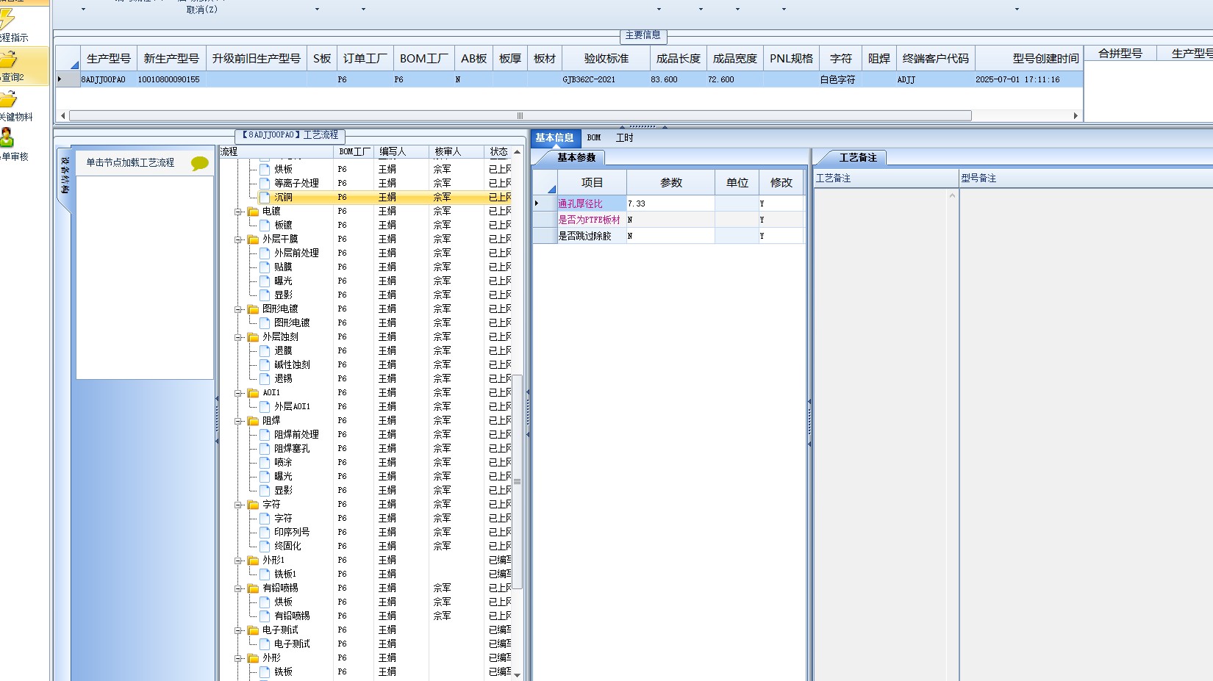Screen dimensions: 1213x681
Task: Switch to the 基本信息 tab
Action: (x=555, y=138)
